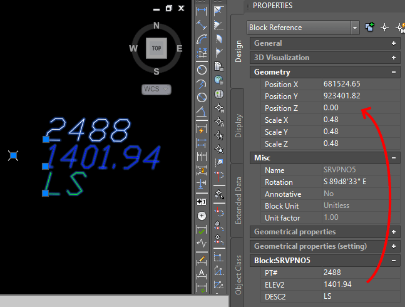Select the Jogged radius dimension tool
The image size is (405, 307).
coord(202,84)
